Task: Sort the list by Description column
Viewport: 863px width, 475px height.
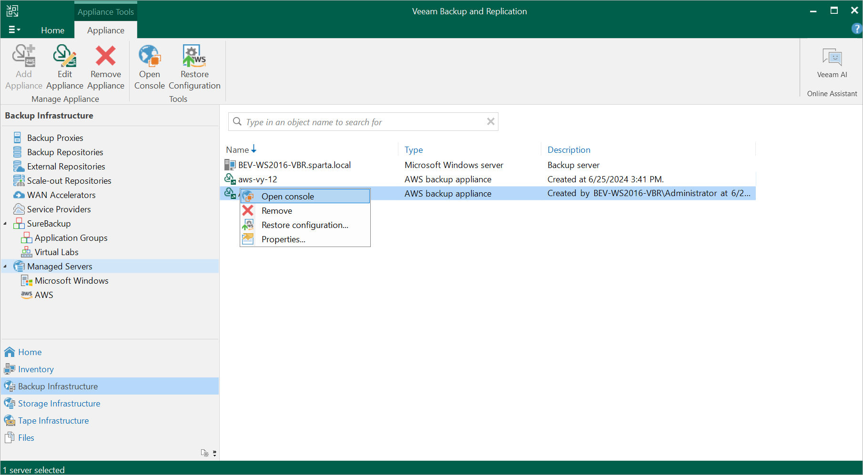Action: (x=569, y=149)
